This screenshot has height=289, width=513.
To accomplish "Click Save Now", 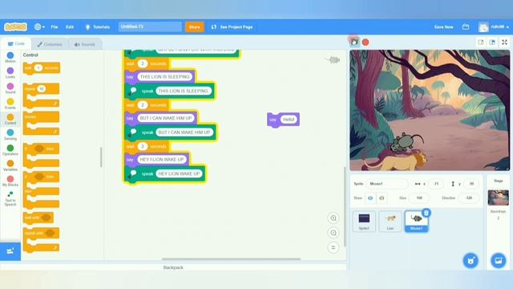I will (x=443, y=26).
